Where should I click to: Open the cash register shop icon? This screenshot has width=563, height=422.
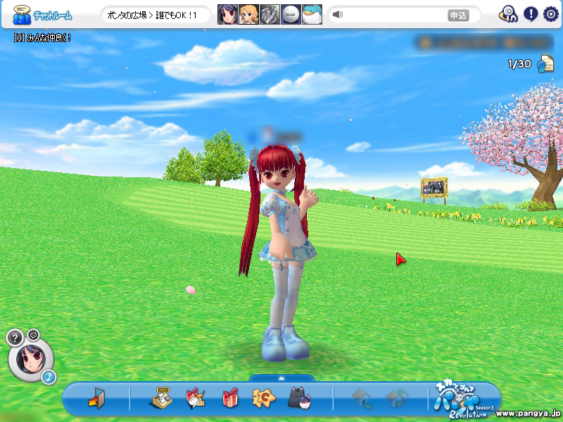(x=161, y=398)
